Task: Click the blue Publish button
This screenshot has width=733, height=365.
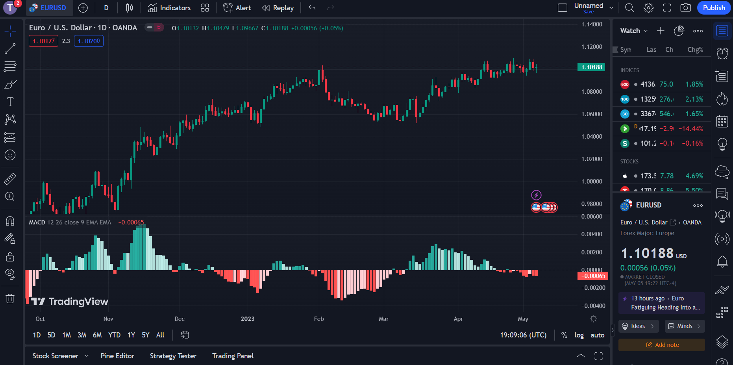Action: pyautogui.click(x=713, y=8)
